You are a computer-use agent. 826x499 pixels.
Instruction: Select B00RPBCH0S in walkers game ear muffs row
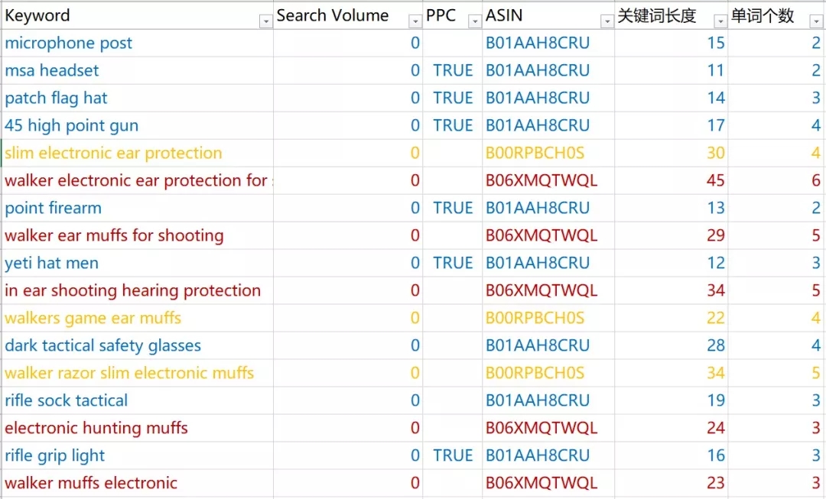(x=548, y=318)
